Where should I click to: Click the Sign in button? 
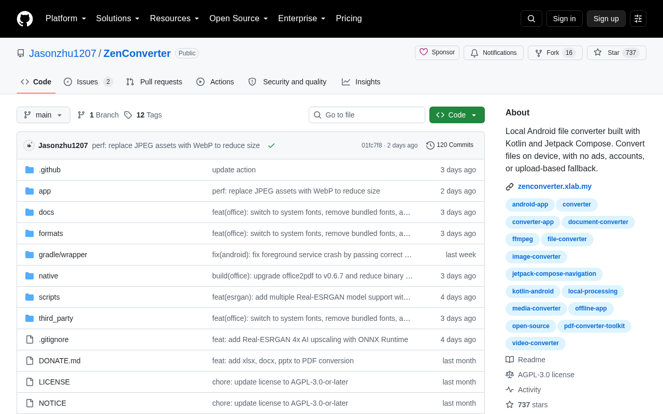(x=565, y=19)
